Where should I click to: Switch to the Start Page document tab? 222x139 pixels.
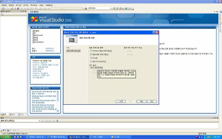point(34,12)
